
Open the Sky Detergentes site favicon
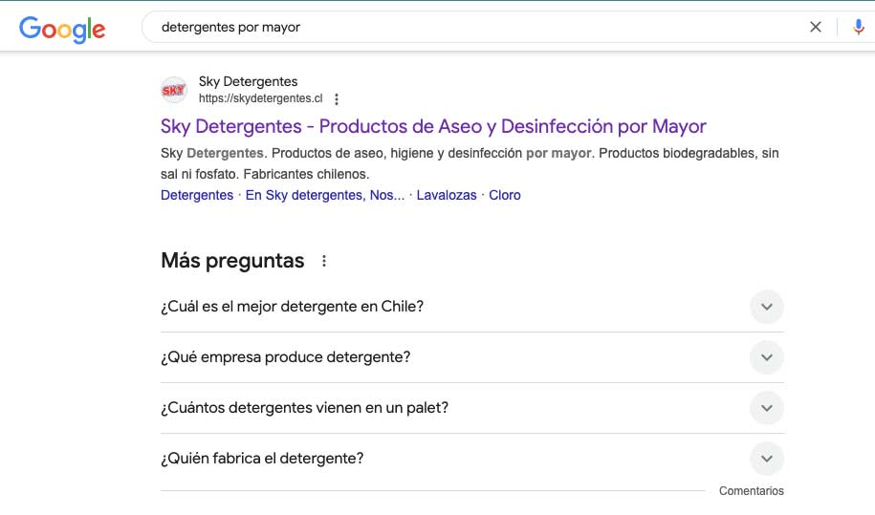(173, 90)
